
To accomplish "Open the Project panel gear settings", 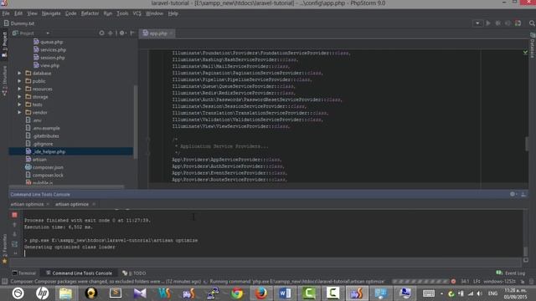I will pyautogui.click(x=122, y=33).
